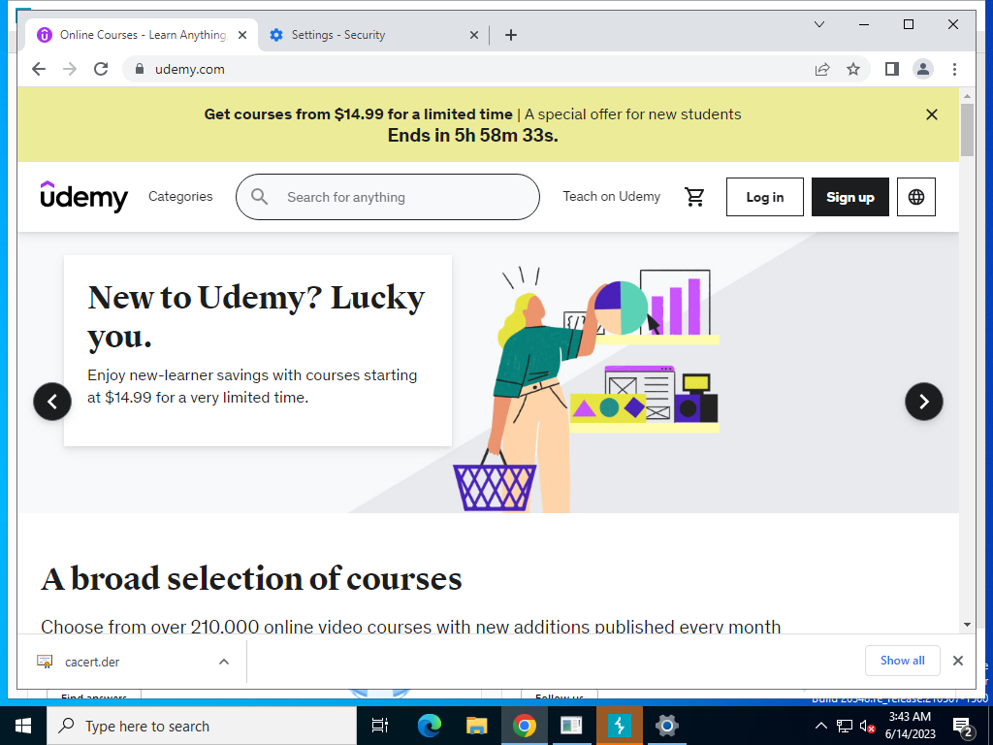Expand cacert.der download options chevron
The height and width of the screenshot is (745, 993).
tap(224, 662)
